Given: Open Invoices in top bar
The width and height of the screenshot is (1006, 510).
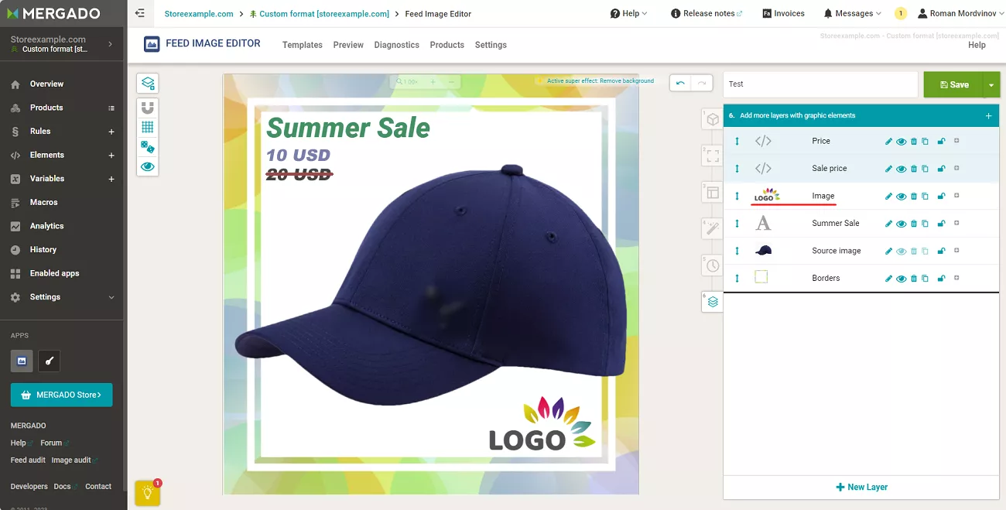Looking at the screenshot, I should 783,13.
